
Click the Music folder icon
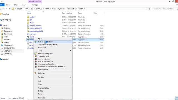[x=2, y=37]
